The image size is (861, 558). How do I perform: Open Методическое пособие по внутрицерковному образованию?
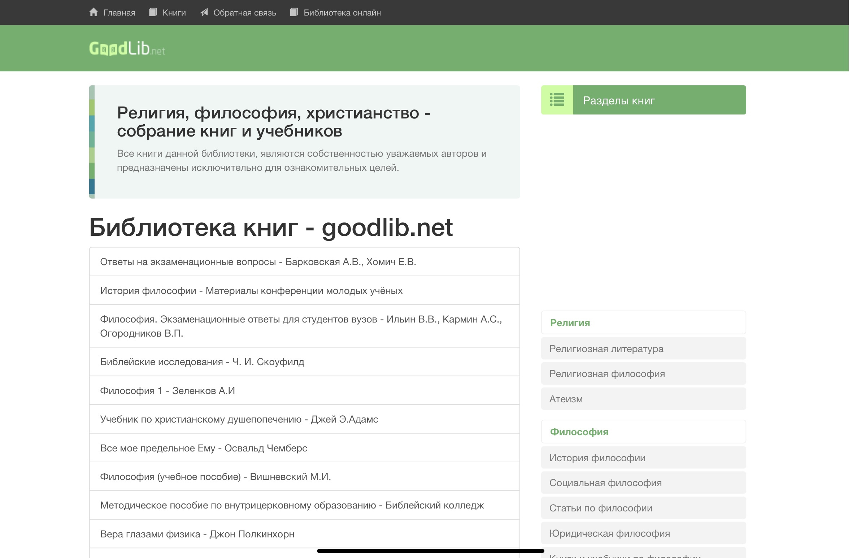click(x=305, y=505)
